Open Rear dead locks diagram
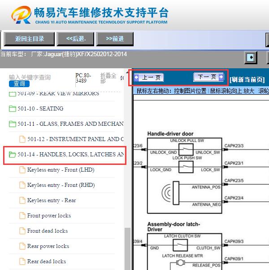269x270 pixels. click(x=47, y=261)
